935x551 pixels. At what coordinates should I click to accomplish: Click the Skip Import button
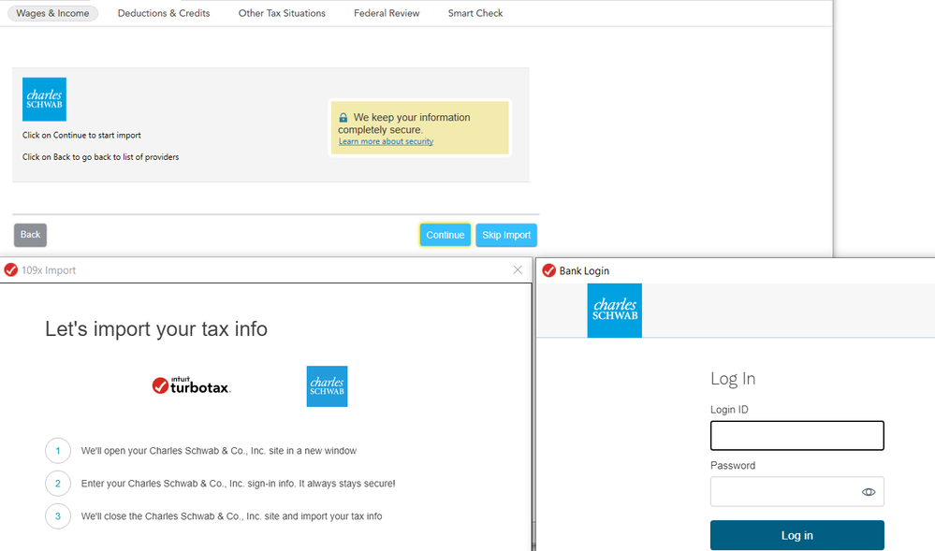[x=506, y=235]
